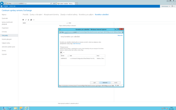The width and height of the screenshot is (176, 110).
Task: Switch to the Zásady e-mailové adresy tab
Action: [69, 15]
